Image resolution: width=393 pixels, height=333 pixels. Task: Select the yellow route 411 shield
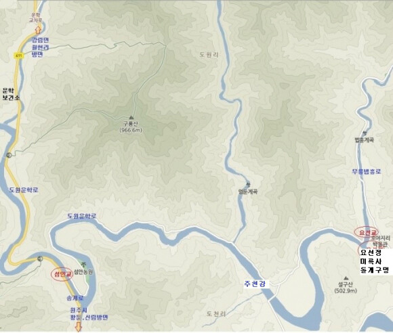(x=19, y=56)
